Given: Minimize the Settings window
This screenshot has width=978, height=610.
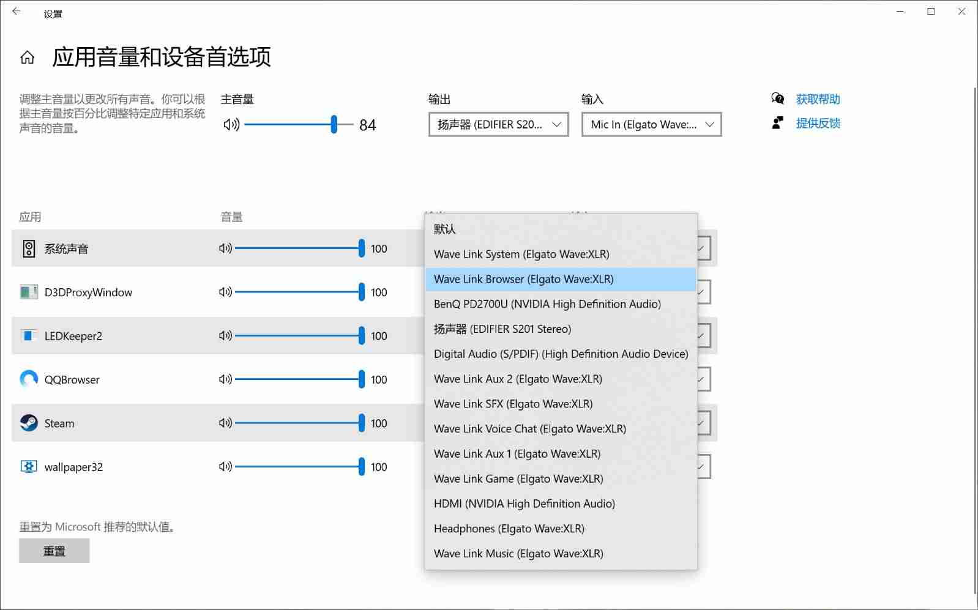Looking at the screenshot, I should pos(900,12).
